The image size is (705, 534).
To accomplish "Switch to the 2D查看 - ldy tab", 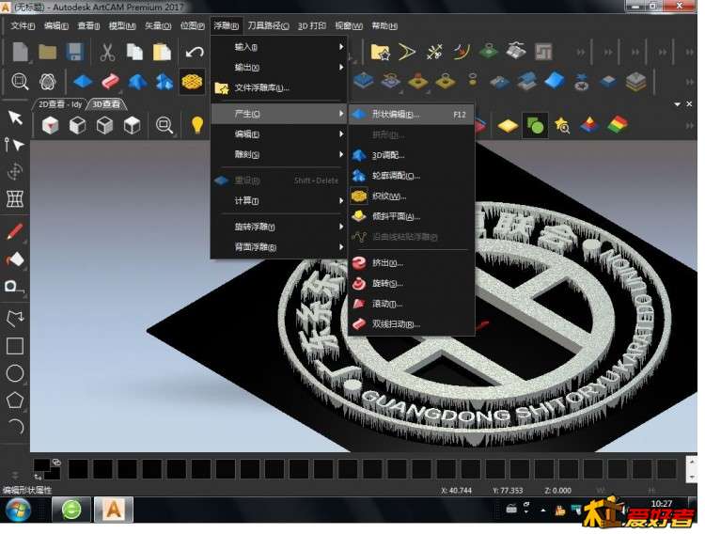I will 60,104.
